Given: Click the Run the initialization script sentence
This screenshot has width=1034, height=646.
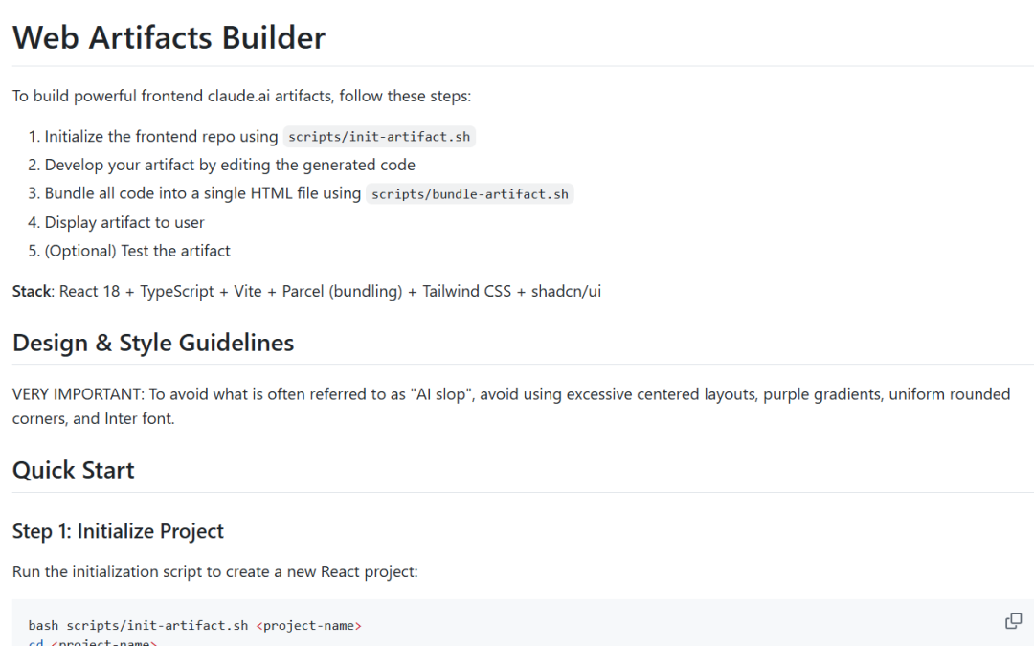Looking at the screenshot, I should point(215,571).
